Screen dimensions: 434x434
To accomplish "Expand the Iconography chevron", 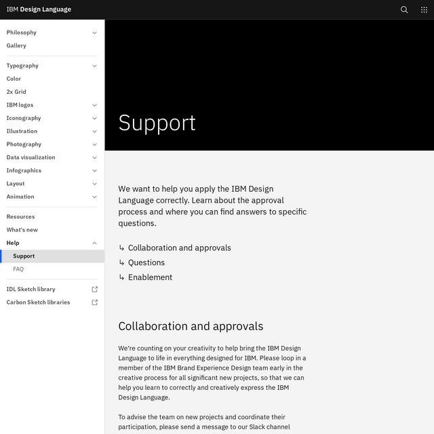I will (94, 118).
